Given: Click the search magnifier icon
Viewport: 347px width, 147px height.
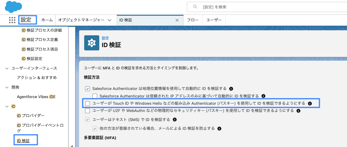Looking at the screenshot, I should coord(195,7).
